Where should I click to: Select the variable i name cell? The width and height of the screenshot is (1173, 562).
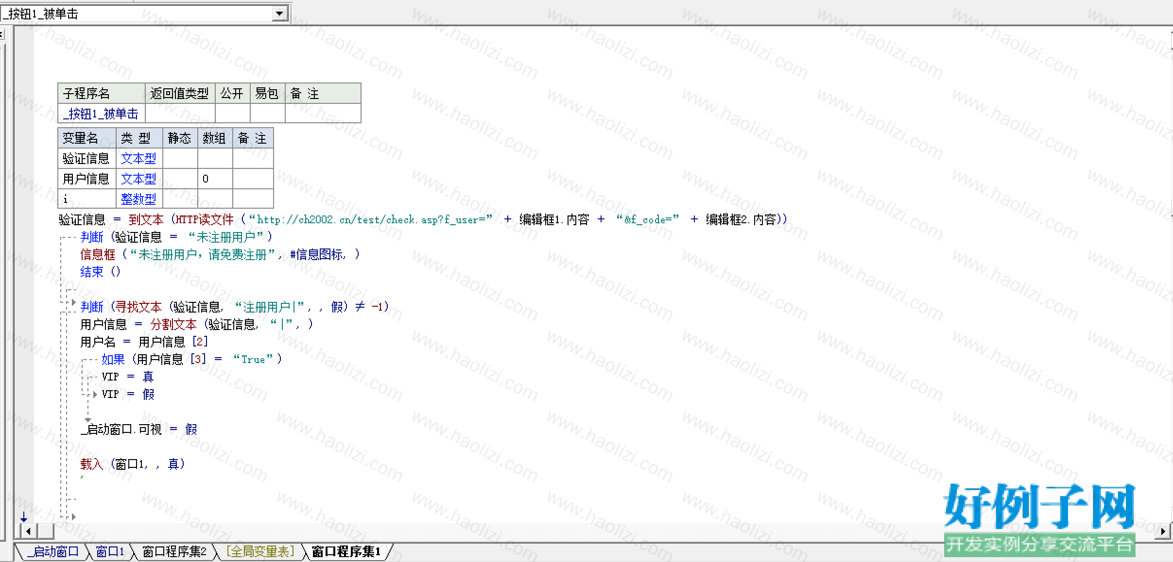click(x=86, y=199)
